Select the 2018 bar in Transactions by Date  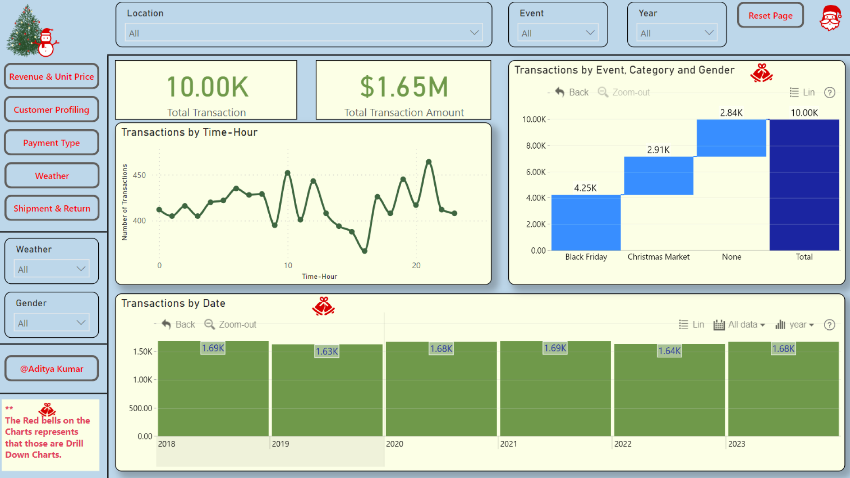pyautogui.click(x=213, y=389)
